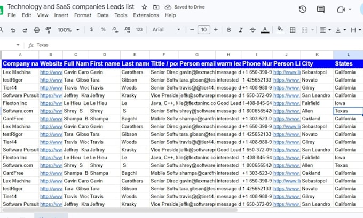Screen dimensions: 363x218
Task: Select the paint format roller icon
Action: coord(48,30)
